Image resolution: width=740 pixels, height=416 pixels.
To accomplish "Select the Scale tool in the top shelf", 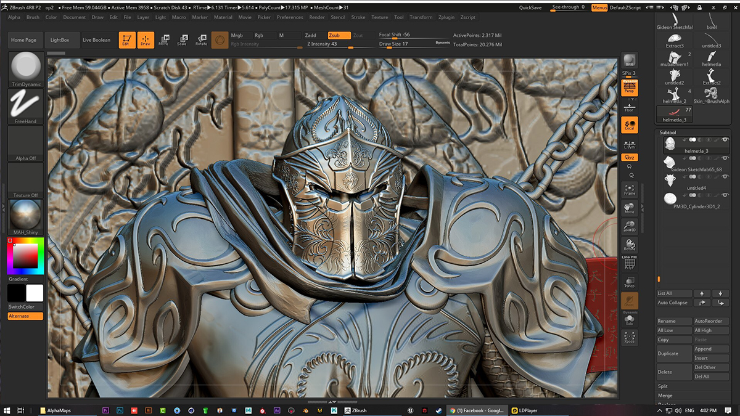I will point(182,40).
